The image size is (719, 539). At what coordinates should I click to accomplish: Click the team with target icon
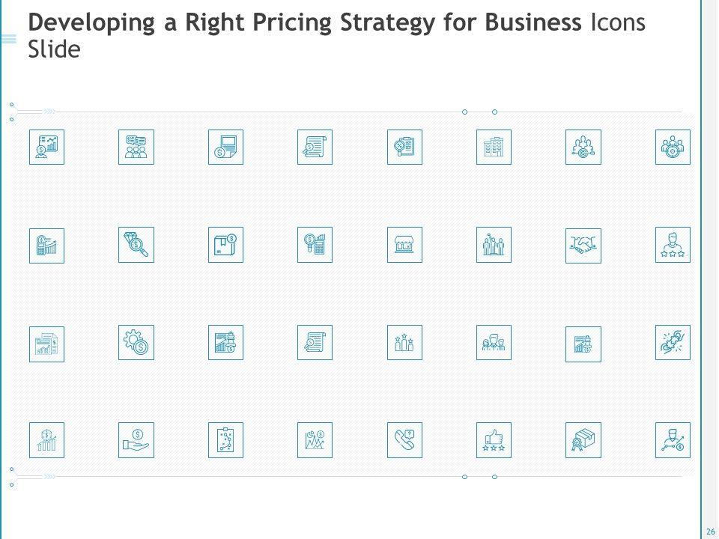(x=583, y=147)
